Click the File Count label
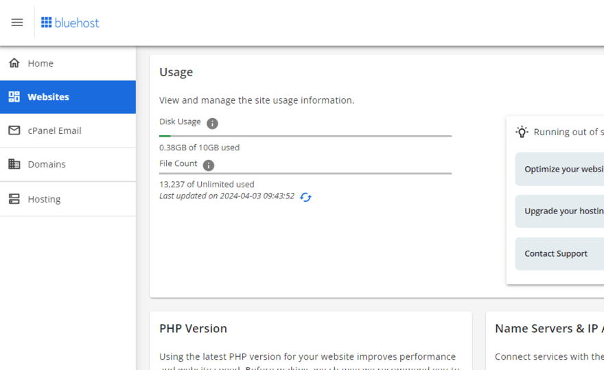Image resolution: width=604 pixels, height=370 pixels. [178, 163]
